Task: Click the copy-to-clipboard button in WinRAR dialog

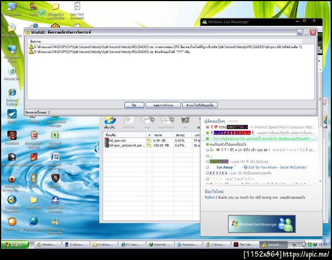Action: (200, 105)
